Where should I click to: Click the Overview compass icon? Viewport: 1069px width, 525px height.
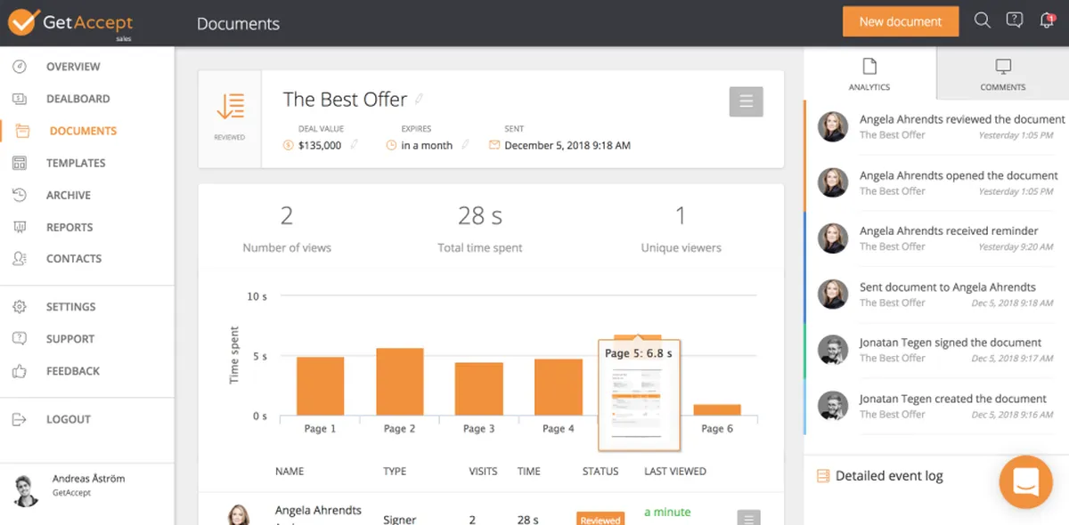20,67
